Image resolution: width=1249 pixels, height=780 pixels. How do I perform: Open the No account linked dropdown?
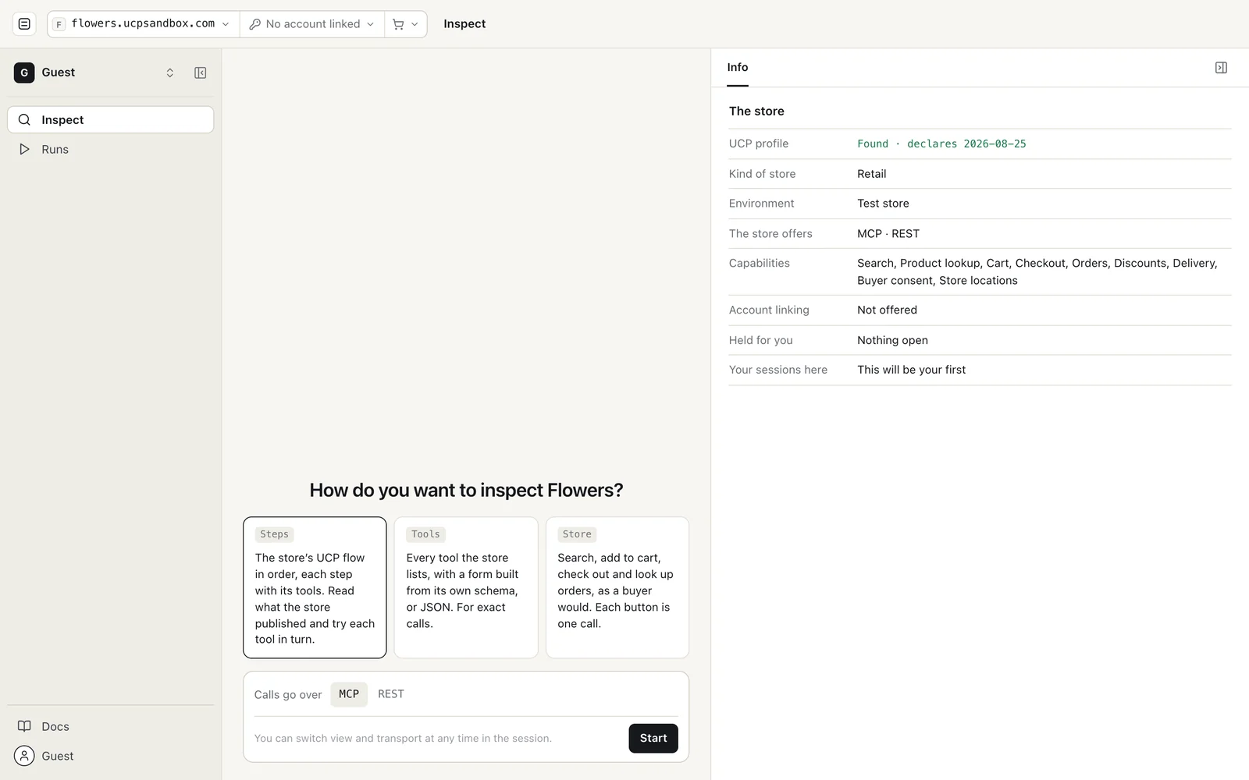click(x=311, y=24)
